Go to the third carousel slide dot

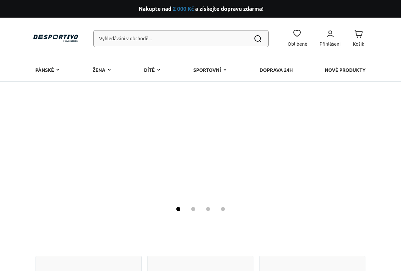(208, 209)
